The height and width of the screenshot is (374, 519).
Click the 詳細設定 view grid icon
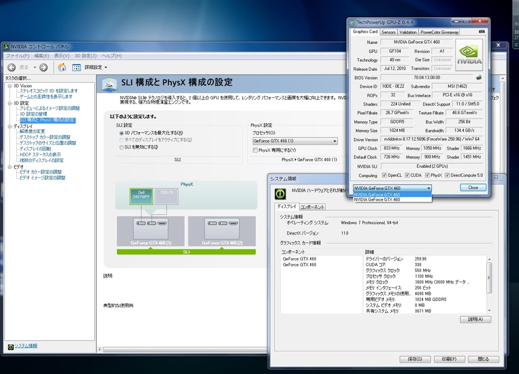click(x=77, y=67)
